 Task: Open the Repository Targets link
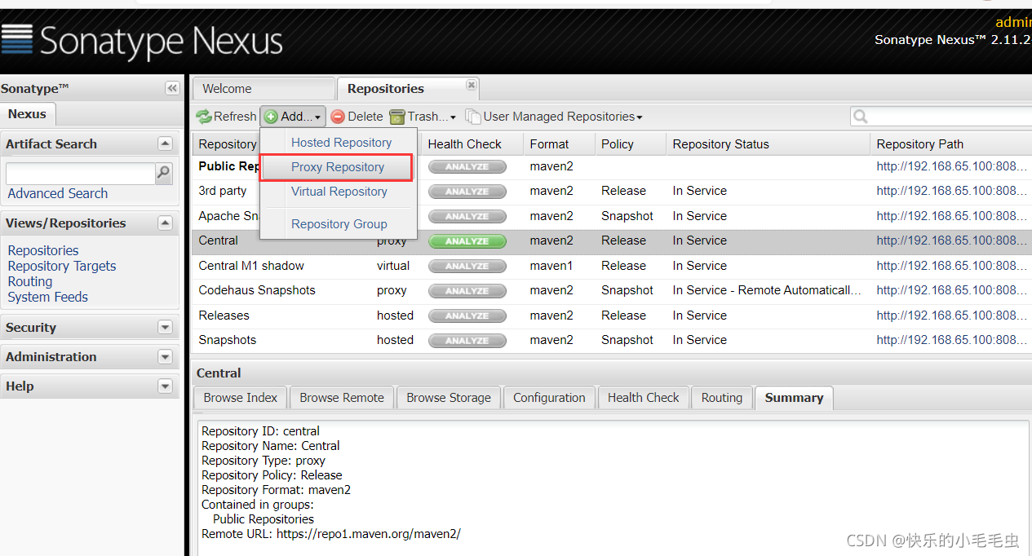click(x=62, y=266)
